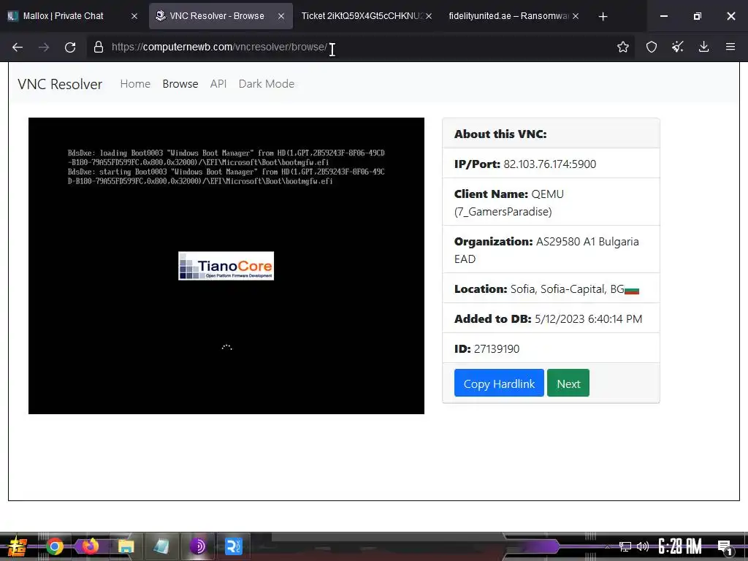Click the forward navigation arrow
Screen dimensions: 748x561
tap(44, 47)
